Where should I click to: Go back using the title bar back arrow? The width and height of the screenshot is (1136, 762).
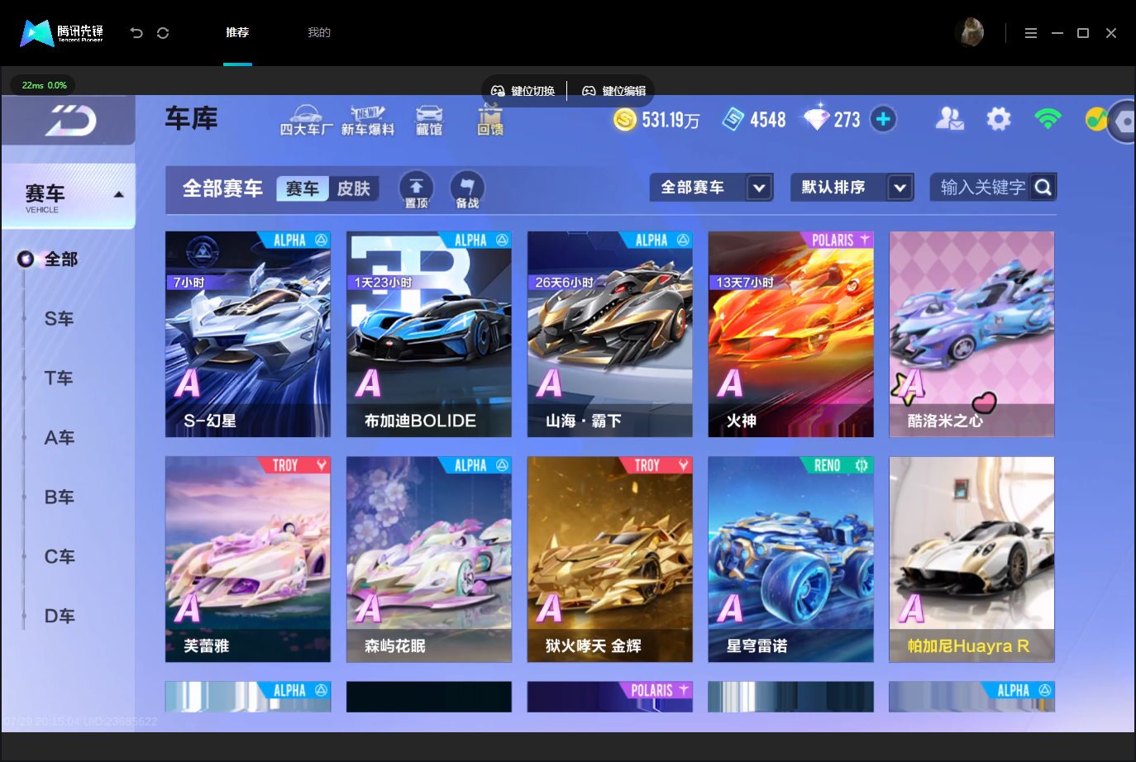tap(136, 33)
